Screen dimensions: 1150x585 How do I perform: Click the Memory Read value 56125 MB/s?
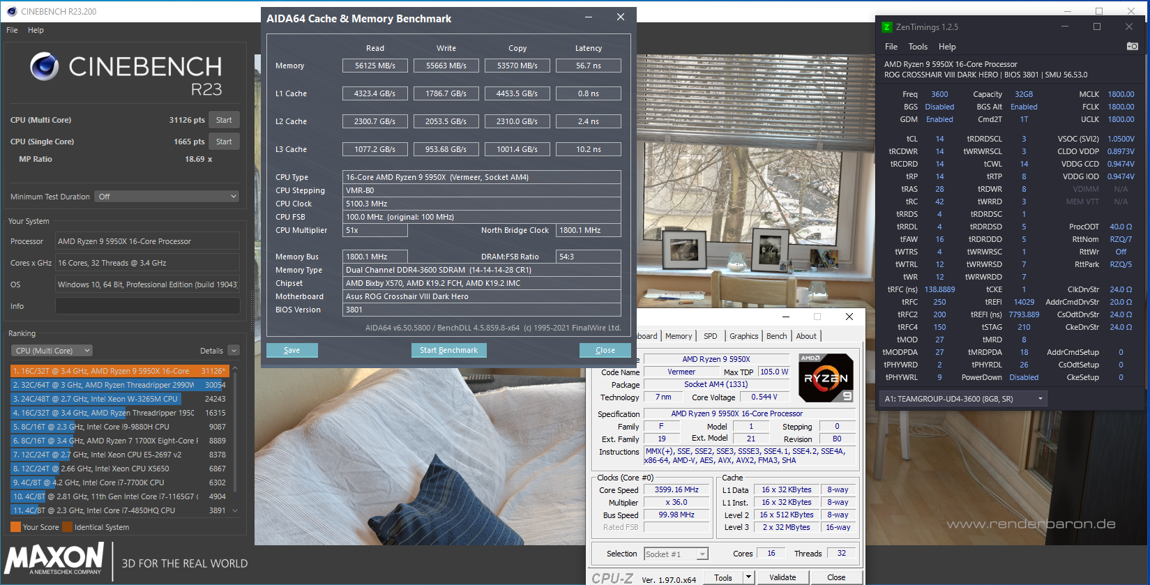[375, 66]
